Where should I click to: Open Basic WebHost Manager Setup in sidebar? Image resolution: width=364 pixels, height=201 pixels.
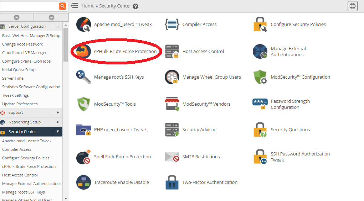[x=31, y=36]
